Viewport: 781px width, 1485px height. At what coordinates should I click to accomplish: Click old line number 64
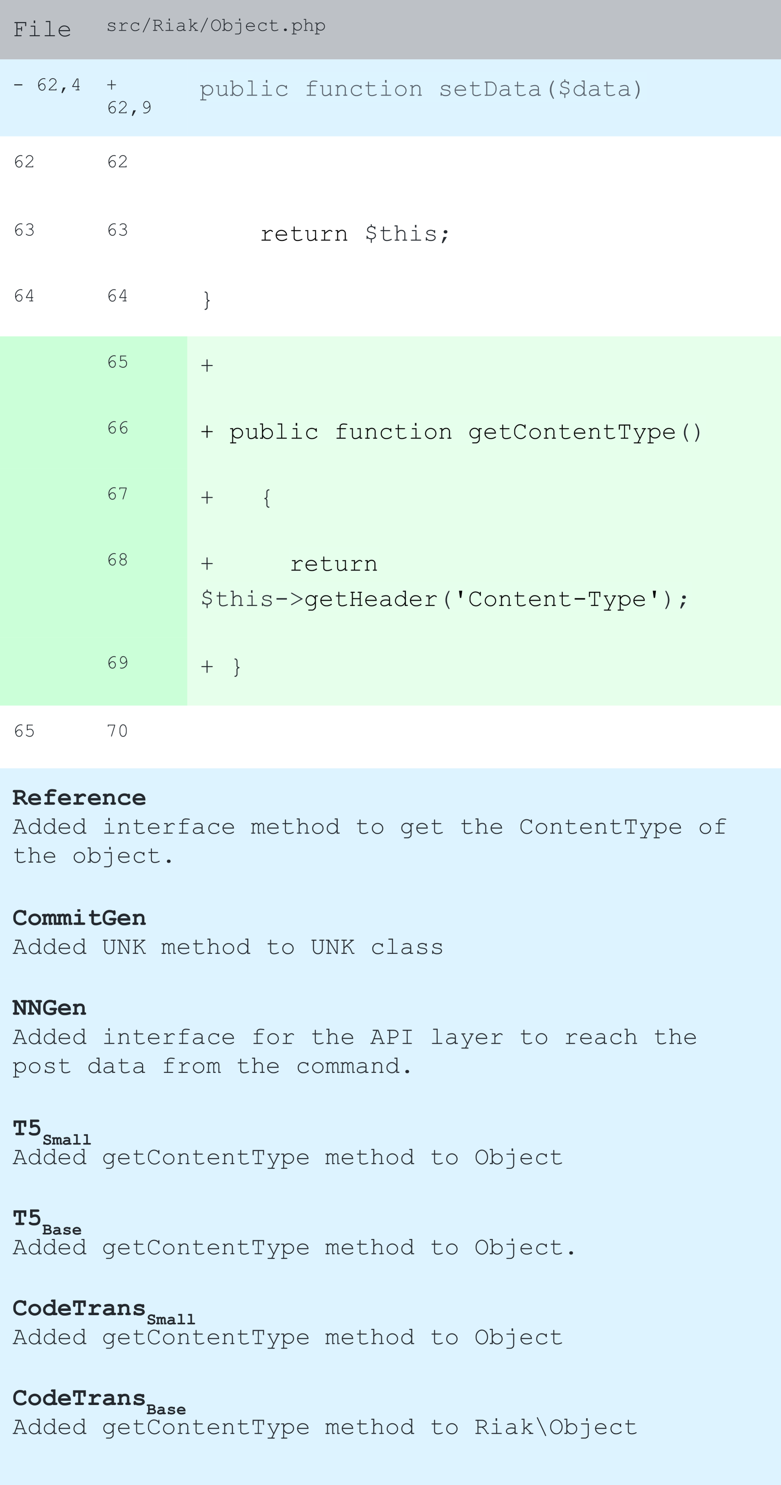pos(24,296)
